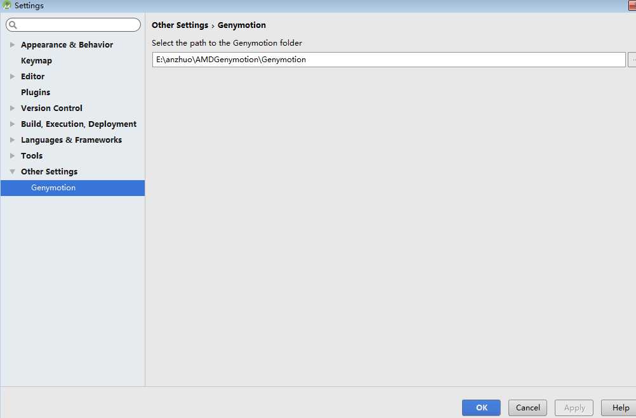
Task: Click the Apply button
Action: [574, 407]
